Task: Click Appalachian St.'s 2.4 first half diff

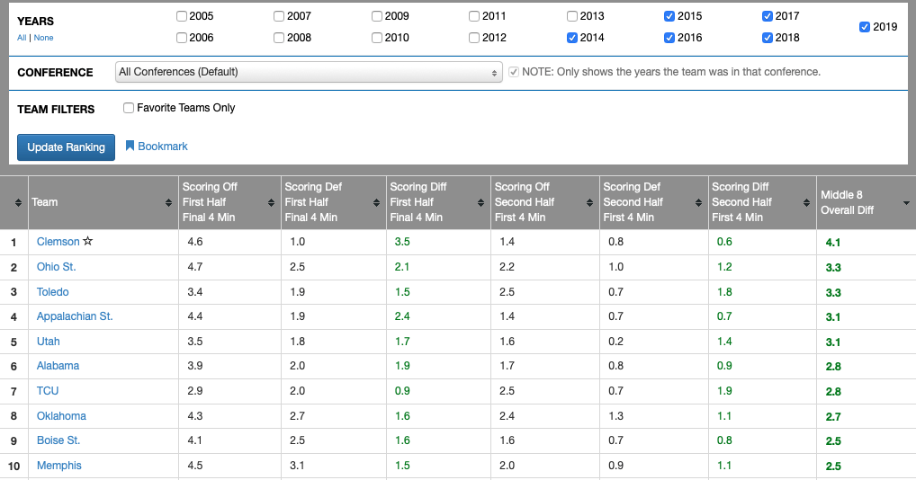Action: pos(402,316)
